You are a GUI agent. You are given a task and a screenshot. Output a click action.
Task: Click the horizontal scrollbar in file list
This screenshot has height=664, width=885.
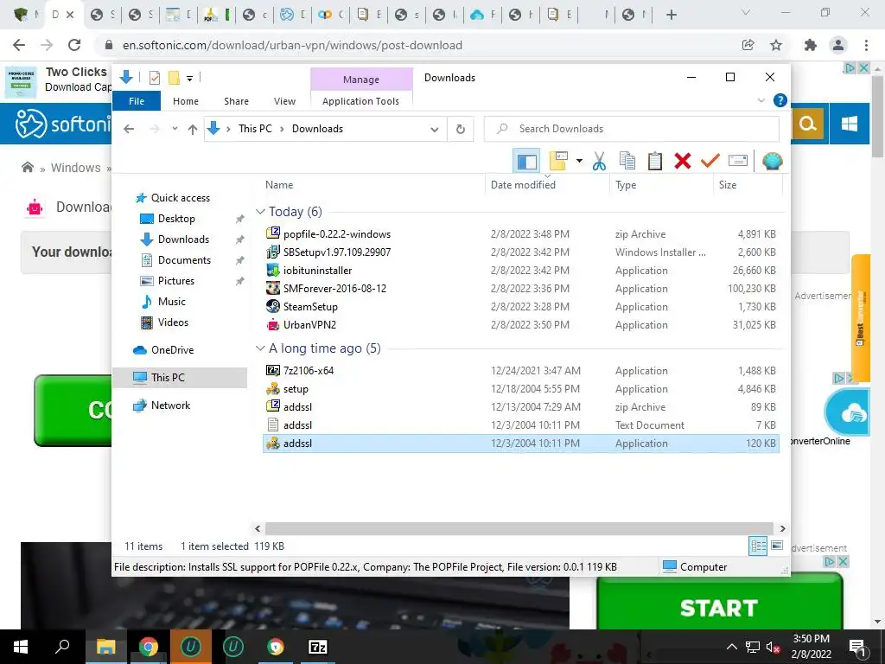click(519, 528)
